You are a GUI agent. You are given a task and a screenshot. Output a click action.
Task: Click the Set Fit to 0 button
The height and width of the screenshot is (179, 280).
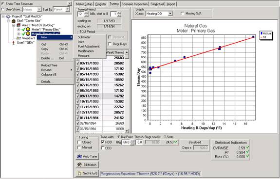(x=87, y=173)
